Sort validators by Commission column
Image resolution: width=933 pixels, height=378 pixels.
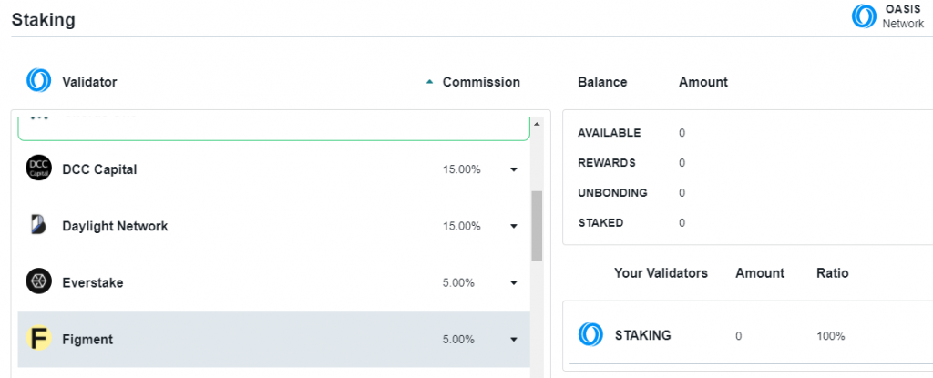481,82
